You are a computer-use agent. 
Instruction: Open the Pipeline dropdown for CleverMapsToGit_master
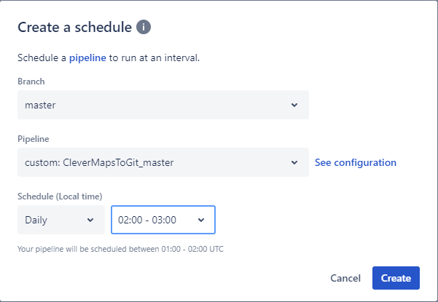(x=163, y=162)
